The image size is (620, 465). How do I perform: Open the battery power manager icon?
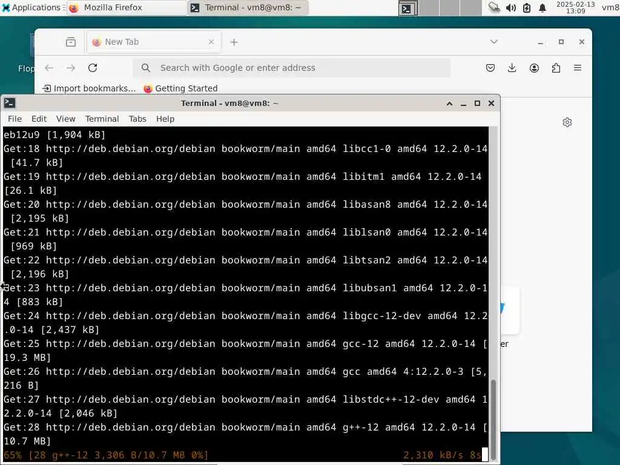pos(527,8)
